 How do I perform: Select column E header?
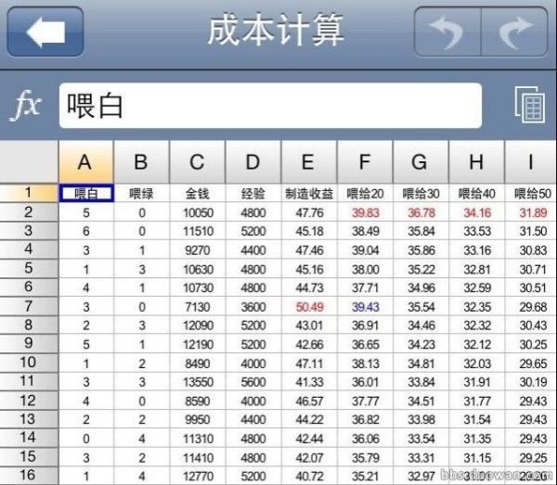point(309,162)
